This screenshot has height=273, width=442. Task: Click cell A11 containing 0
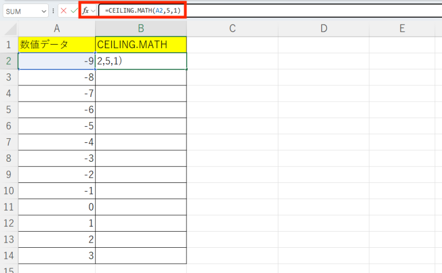[x=57, y=207]
